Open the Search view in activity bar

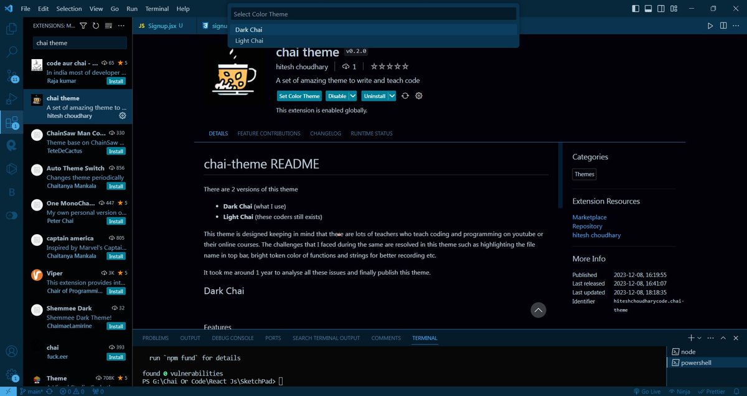click(11, 52)
